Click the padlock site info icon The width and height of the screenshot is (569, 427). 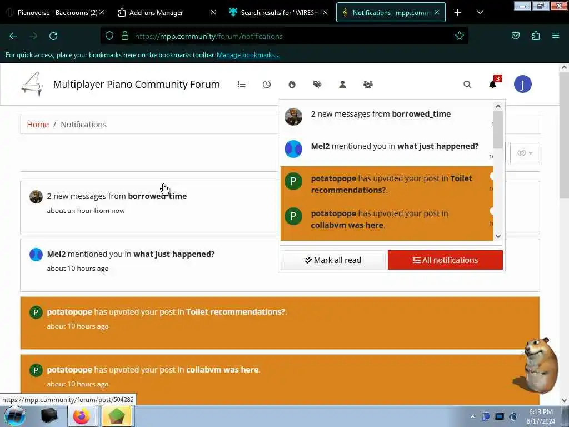(125, 36)
